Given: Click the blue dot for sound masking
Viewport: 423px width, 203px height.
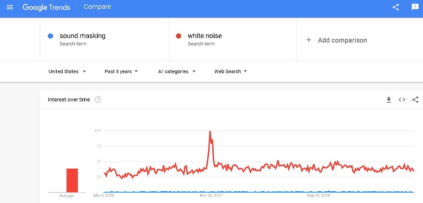Looking at the screenshot, I should (50, 36).
